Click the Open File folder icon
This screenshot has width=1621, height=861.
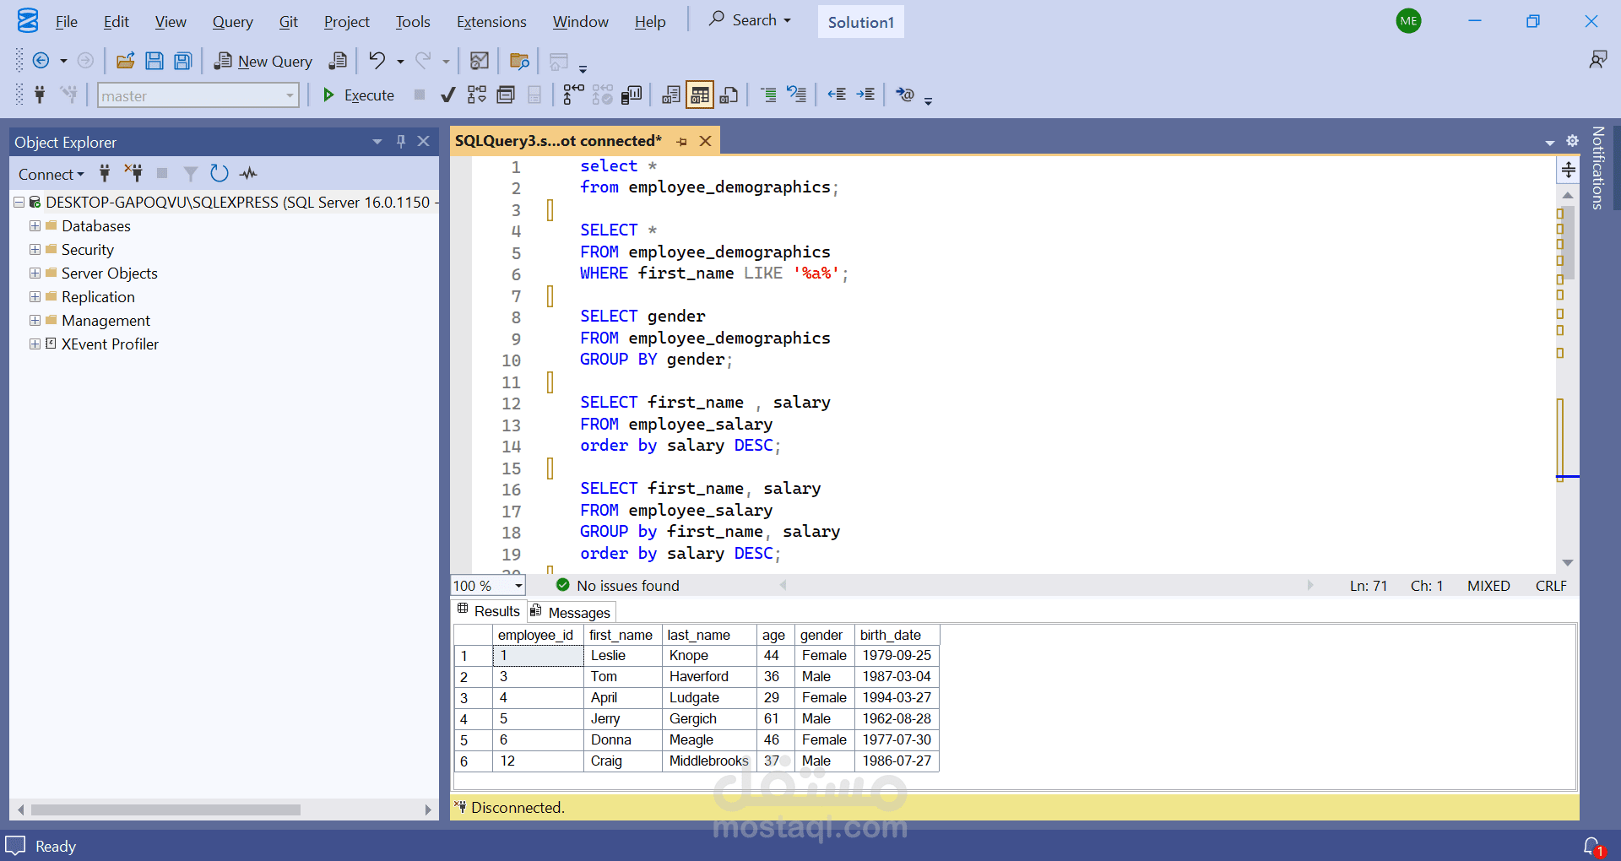(126, 61)
